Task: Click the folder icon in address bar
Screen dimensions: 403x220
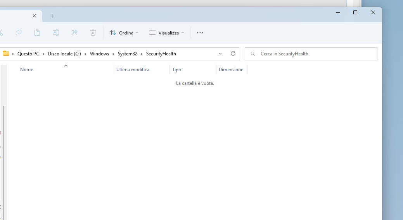Action: 6,53
